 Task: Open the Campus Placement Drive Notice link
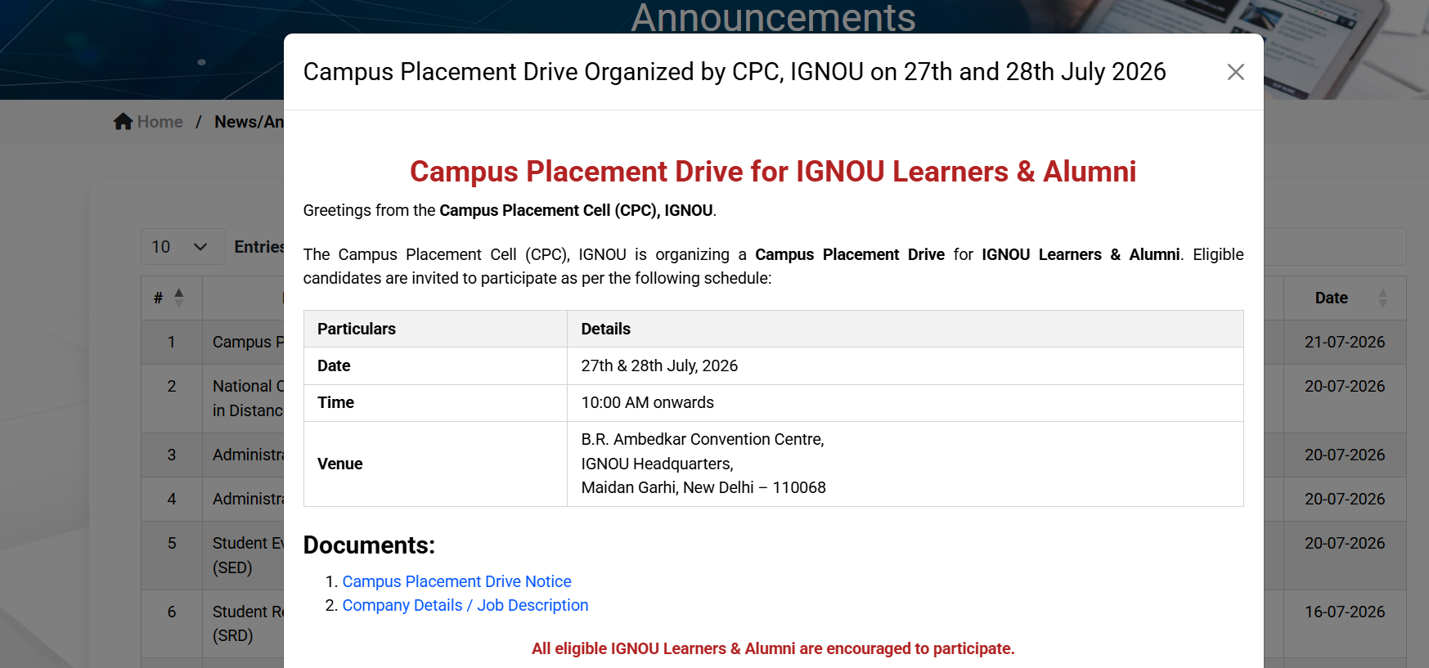(x=456, y=581)
